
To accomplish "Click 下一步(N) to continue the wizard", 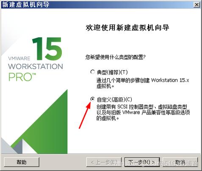I will (x=142, y=162).
